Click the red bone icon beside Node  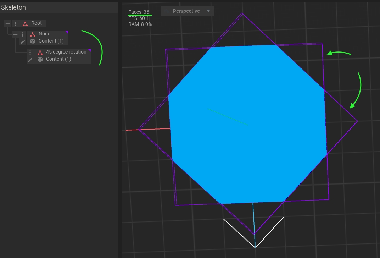click(33, 34)
